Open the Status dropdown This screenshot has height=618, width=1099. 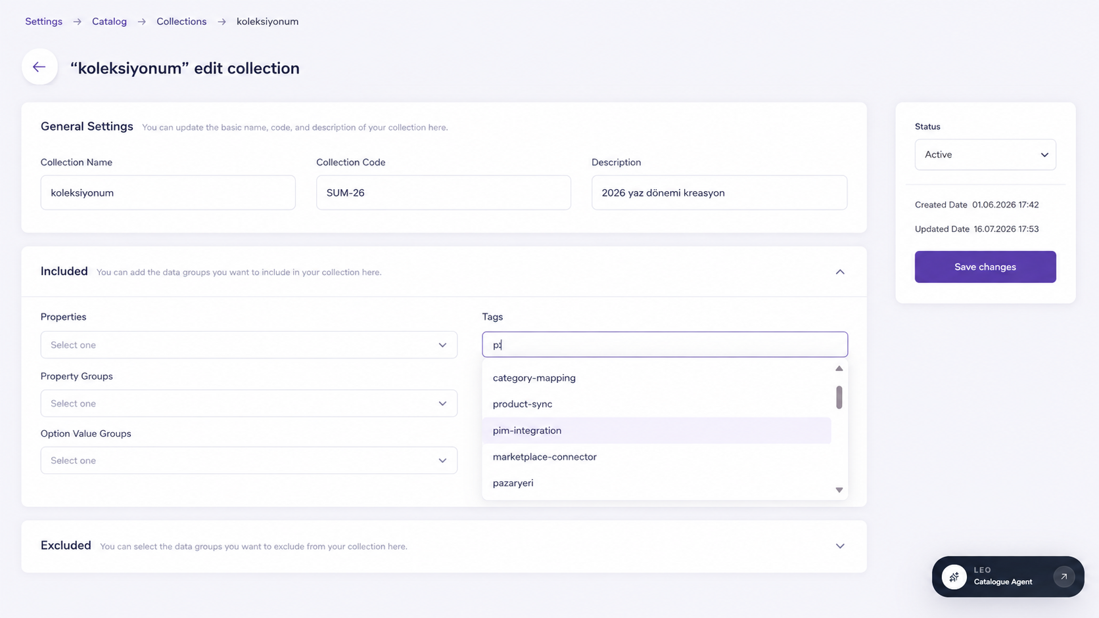[x=985, y=154]
